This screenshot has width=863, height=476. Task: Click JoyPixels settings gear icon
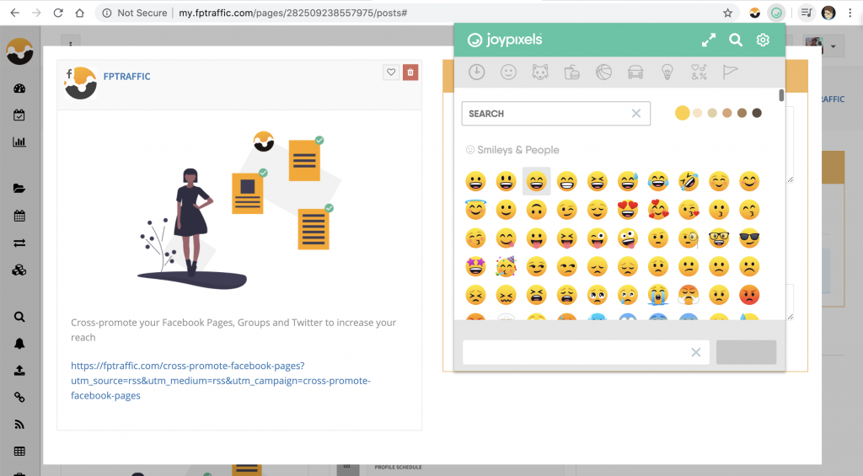tap(763, 40)
